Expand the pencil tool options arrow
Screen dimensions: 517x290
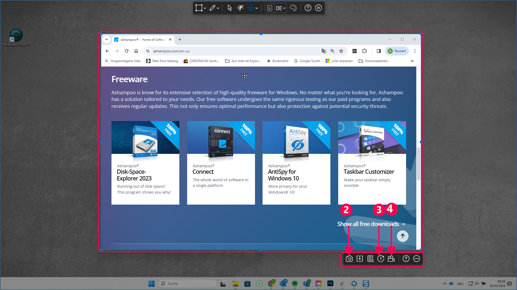tap(218, 8)
